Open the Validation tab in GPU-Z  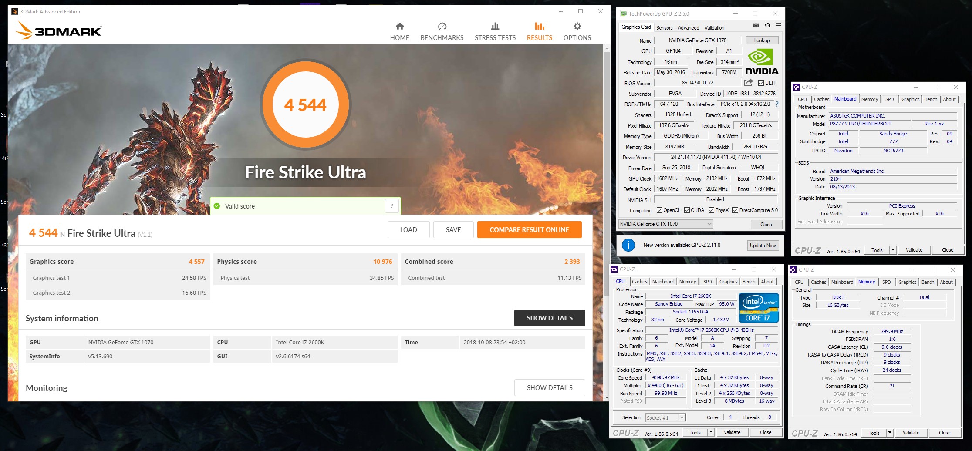[714, 27]
